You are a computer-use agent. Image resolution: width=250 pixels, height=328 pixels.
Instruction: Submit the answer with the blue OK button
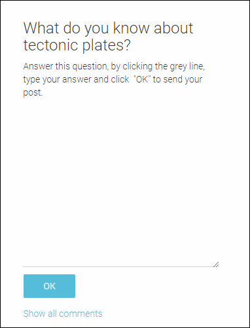tap(49, 286)
